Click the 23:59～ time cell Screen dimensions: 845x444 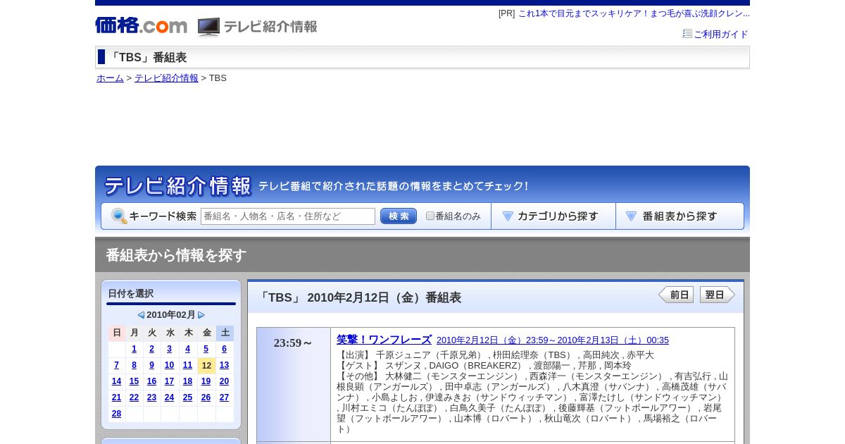coord(294,384)
